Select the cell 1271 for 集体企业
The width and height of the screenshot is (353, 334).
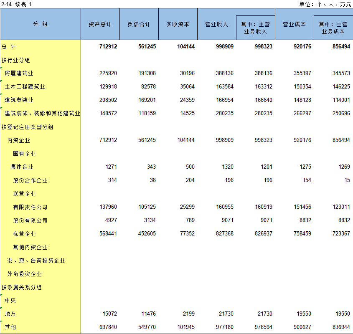click(x=111, y=167)
